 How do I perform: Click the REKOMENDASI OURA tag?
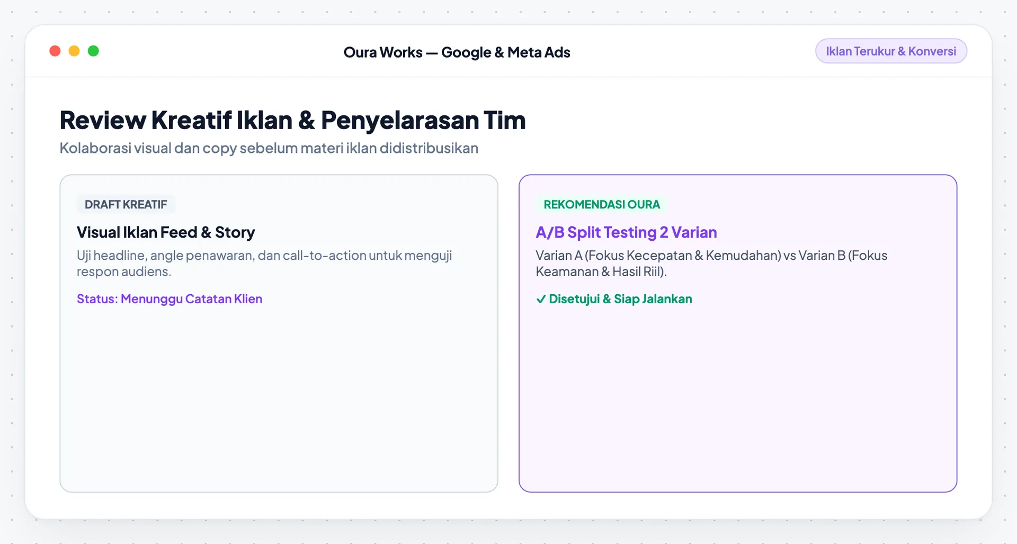point(602,204)
